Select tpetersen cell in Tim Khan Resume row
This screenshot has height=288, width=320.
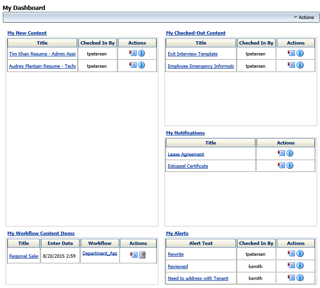97,54
